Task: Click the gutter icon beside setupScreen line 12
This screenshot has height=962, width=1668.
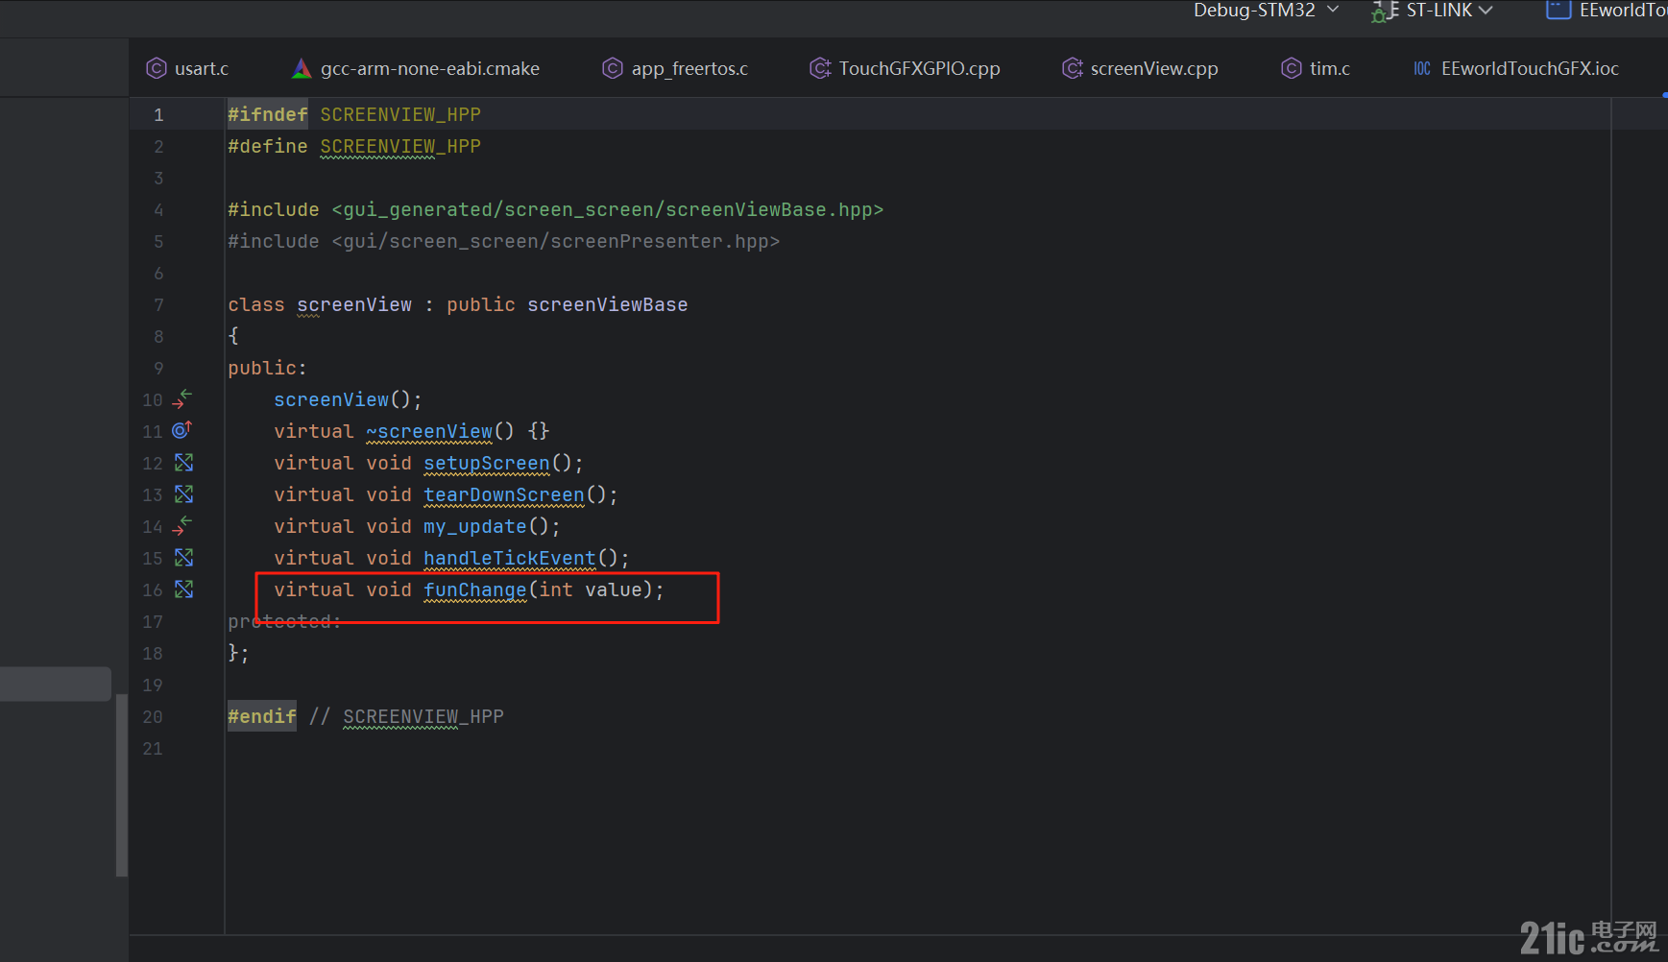Action: [x=184, y=463]
